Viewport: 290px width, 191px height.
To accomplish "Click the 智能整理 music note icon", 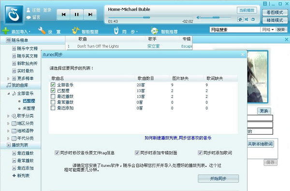I will click(x=75, y=30).
